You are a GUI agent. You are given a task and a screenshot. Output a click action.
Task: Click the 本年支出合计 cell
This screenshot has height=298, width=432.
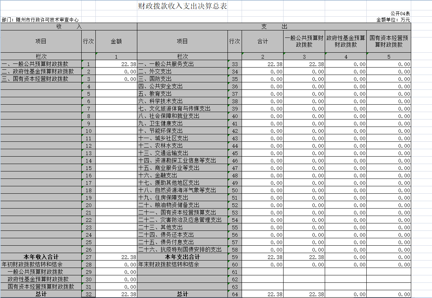(x=182, y=257)
